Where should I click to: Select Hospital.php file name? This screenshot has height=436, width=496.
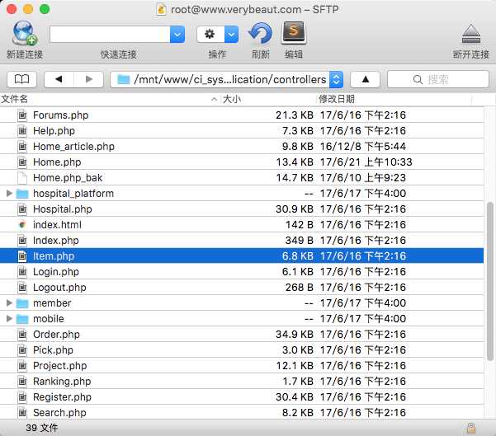[63, 209]
